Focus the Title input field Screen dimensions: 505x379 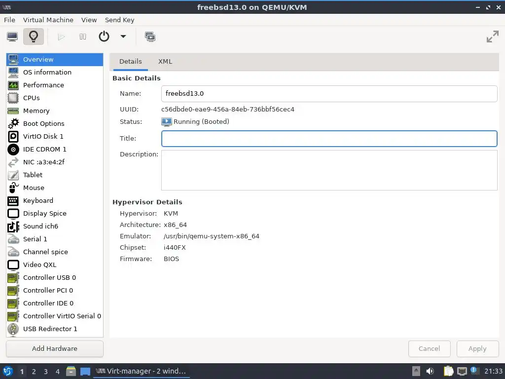329,139
